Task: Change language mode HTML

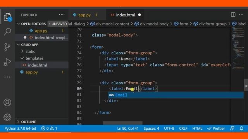Action: point(197,129)
